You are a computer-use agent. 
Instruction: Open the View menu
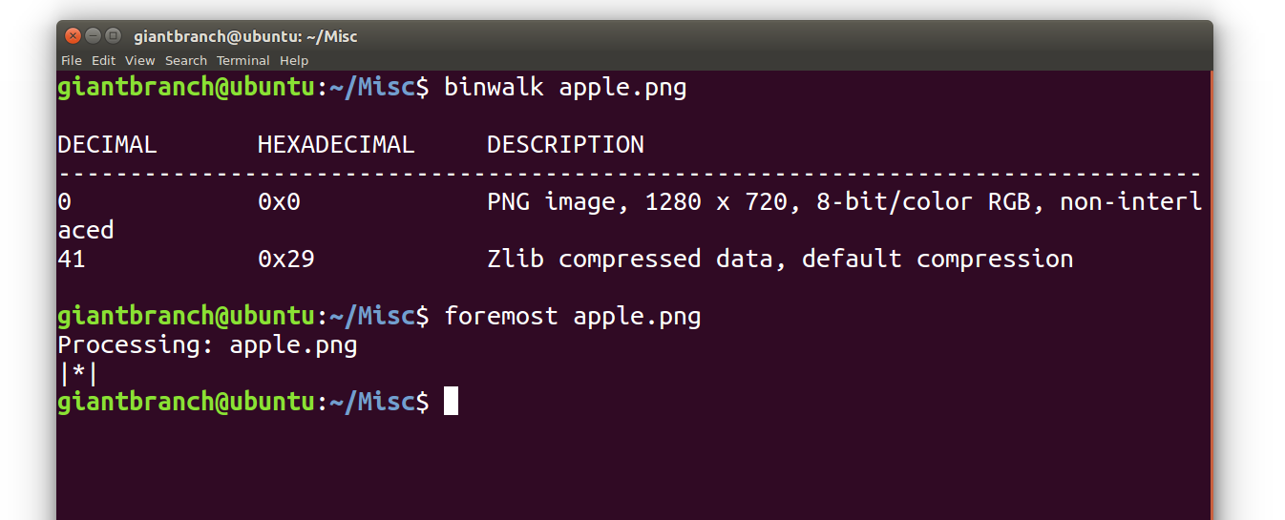139,60
